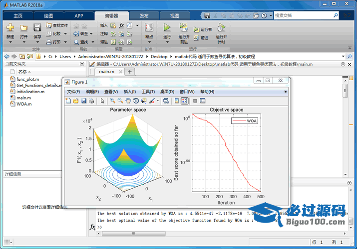Toggle Hide Plot Tools in Figure 1
Image resolution: width=357 pixels, height=249 pixels.
tap(195, 101)
